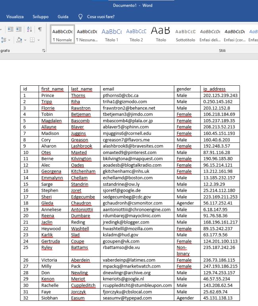Click the line spacing icon
This screenshot has height=306, width=258.
[x=4, y=40]
